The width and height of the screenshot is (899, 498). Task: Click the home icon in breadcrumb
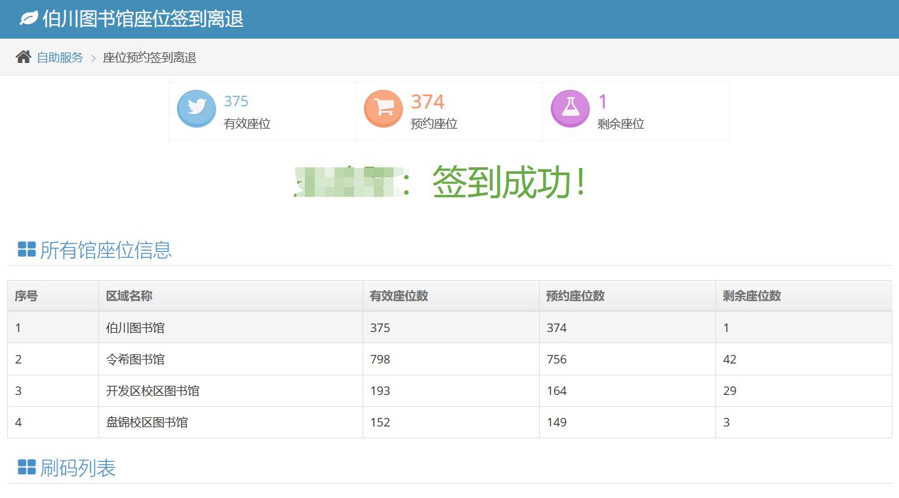coord(24,57)
